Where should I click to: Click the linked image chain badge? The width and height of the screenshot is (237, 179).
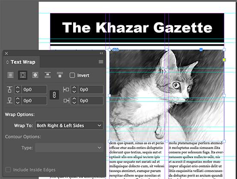(116, 50)
